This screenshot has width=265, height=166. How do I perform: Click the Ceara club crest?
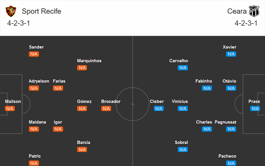point(253,11)
